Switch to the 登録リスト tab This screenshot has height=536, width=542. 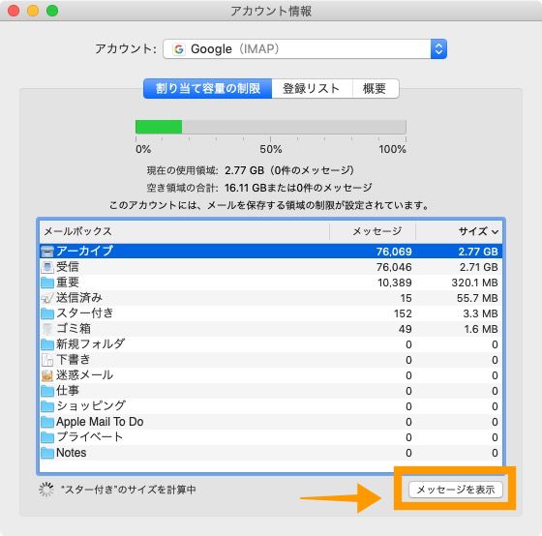pyautogui.click(x=312, y=88)
